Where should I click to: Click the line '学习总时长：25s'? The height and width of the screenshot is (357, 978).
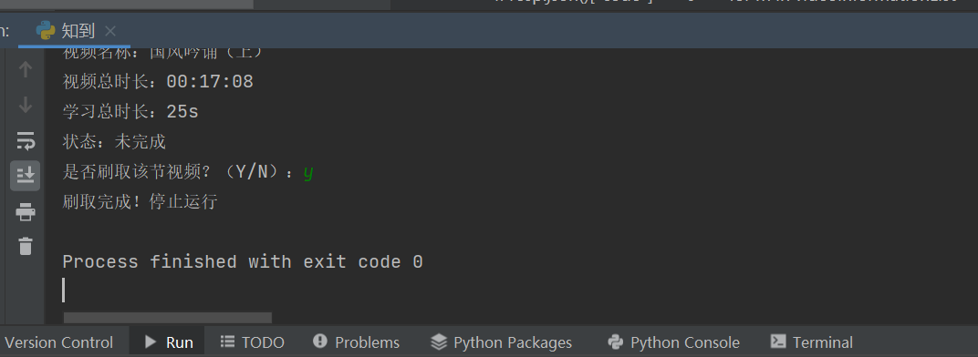(x=130, y=111)
